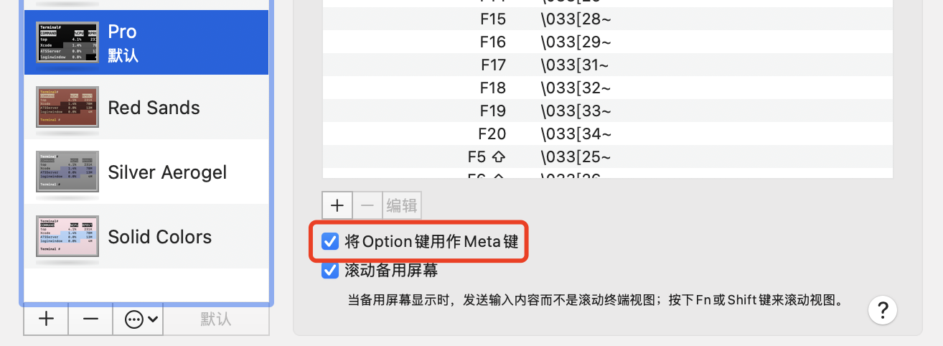
Task: Click the remove key binding minus button
Action: [367, 205]
